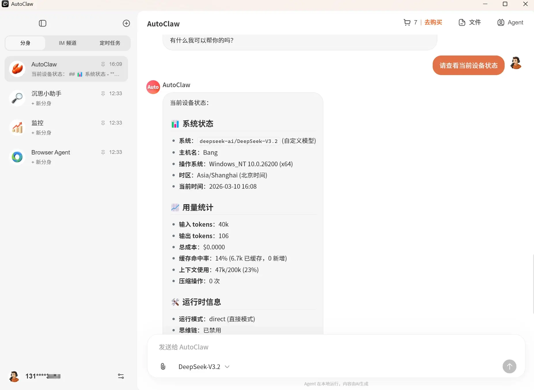The height and width of the screenshot is (390, 534).
Task: Toggle pin on AutoClaw conversation
Action: [x=103, y=64]
